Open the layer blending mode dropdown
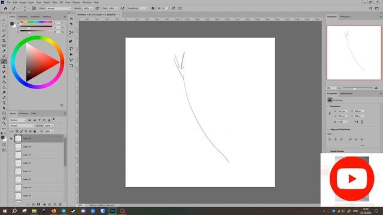This screenshot has width=383, height=215. point(22,126)
